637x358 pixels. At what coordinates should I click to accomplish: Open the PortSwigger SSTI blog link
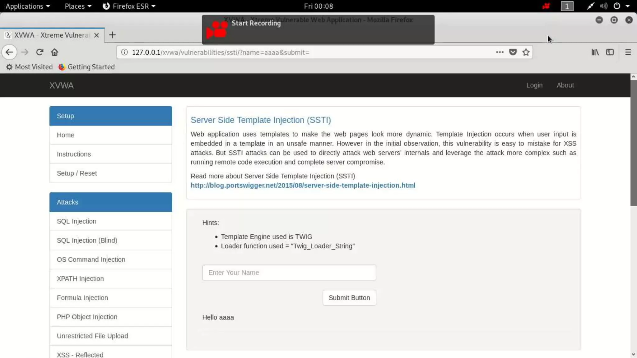(303, 186)
